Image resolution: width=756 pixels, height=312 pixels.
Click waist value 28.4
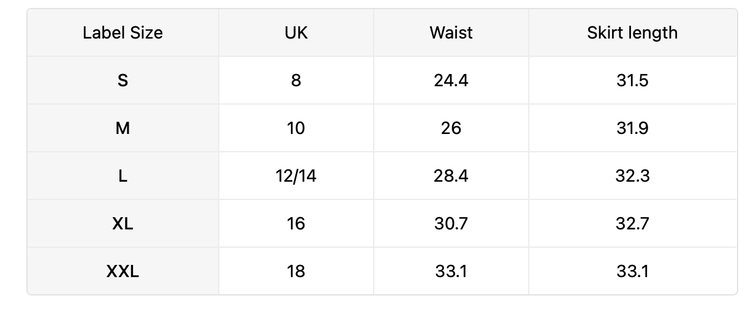(x=451, y=176)
